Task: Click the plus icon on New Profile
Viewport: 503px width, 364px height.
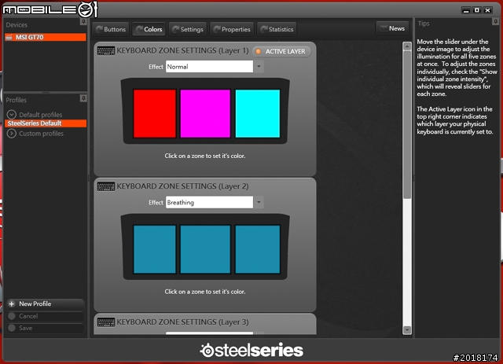Action: tap(12, 303)
